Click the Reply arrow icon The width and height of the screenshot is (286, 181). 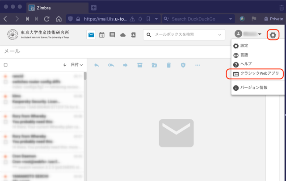pos(97,65)
